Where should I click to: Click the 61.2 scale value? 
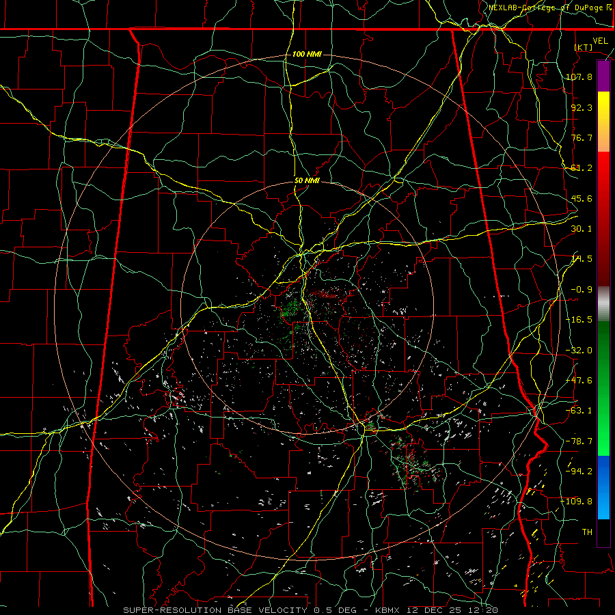point(582,168)
